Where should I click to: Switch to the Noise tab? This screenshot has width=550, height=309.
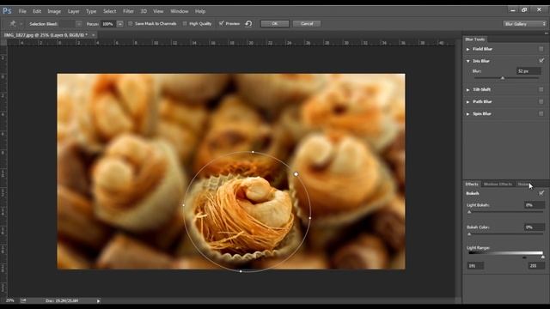(523, 185)
